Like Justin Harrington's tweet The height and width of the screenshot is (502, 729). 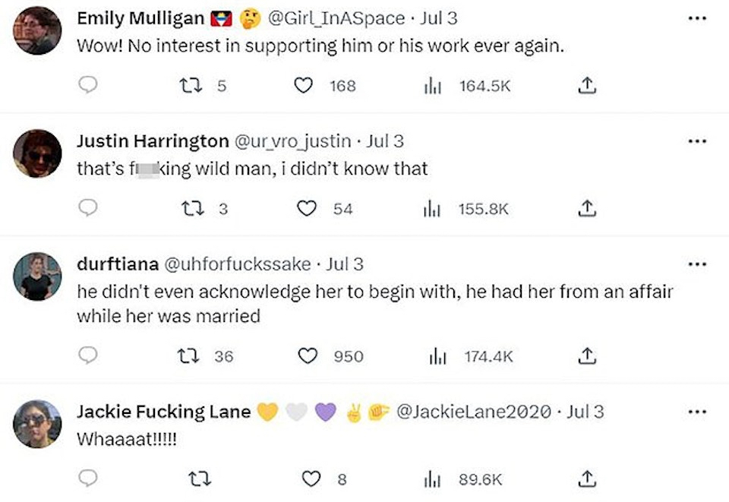point(306,208)
